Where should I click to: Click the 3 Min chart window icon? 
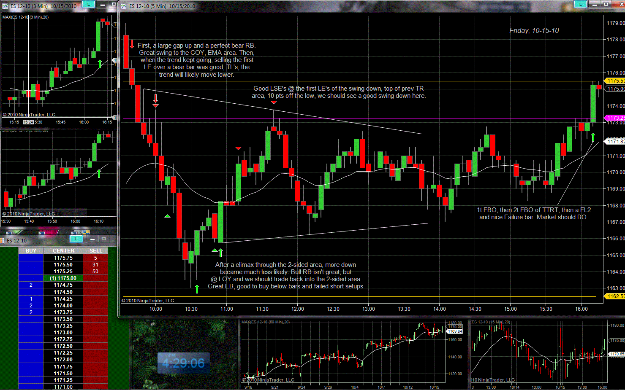point(5,6)
